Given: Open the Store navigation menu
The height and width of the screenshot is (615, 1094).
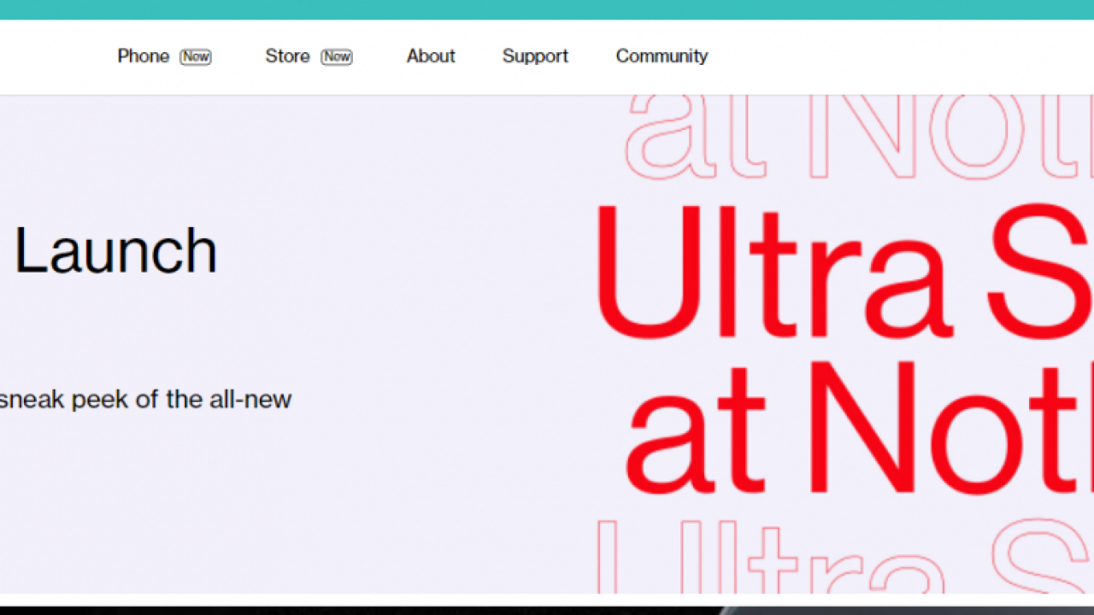Looking at the screenshot, I should point(287,56).
